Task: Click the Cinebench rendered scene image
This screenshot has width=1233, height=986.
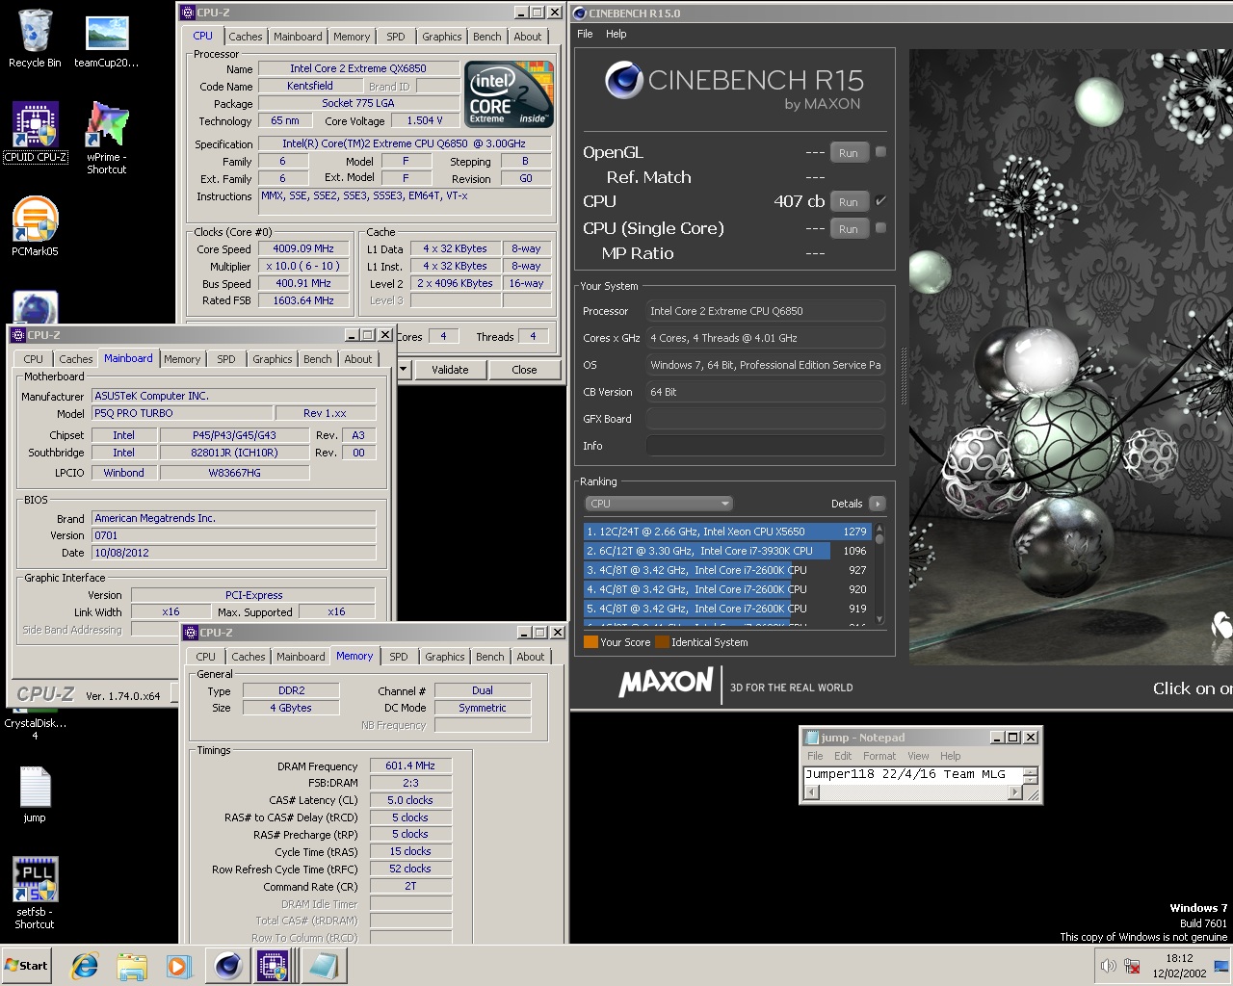Action: click(x=1071, y=356)
